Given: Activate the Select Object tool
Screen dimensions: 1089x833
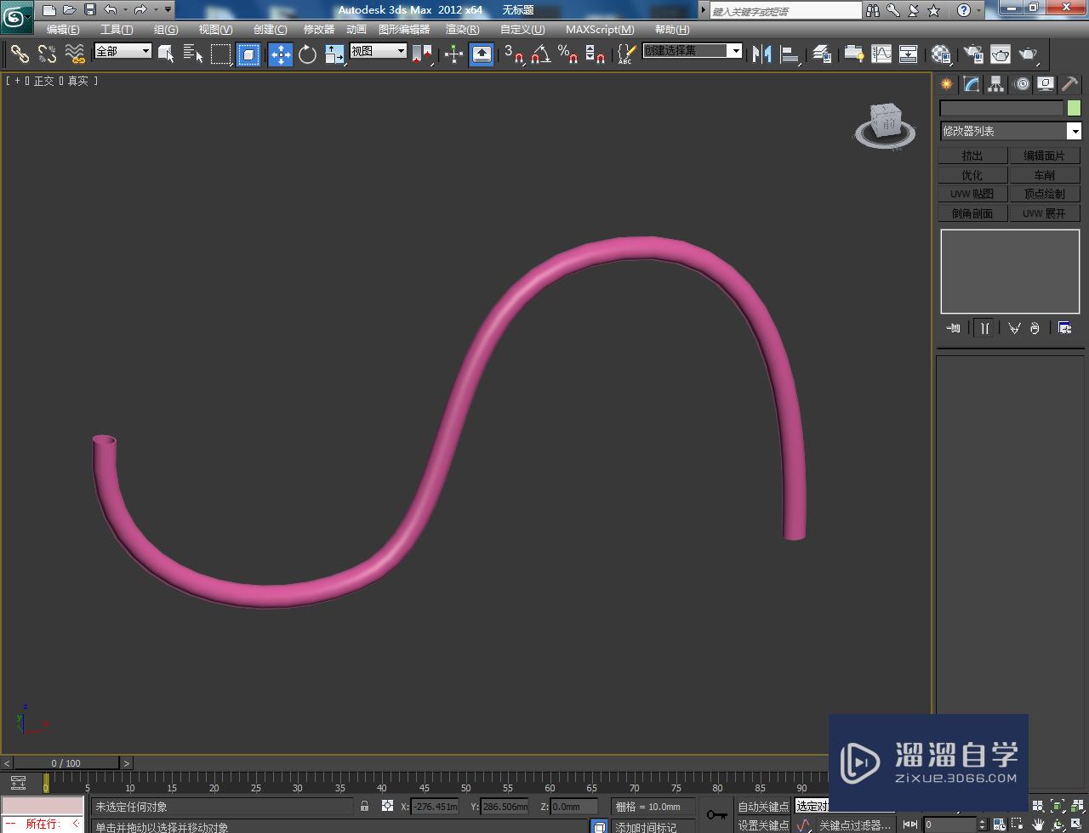Looking at the screenshot, I should coord(166,54).
